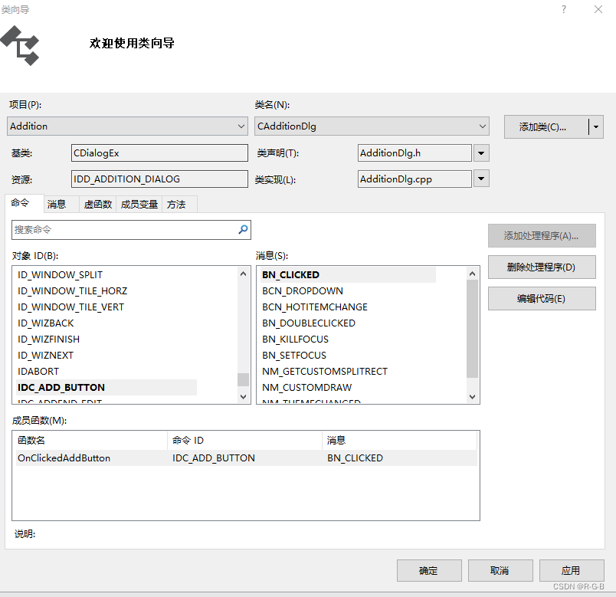Select ID_WINDOW_TILE_VERT in object ID list

[x=70, y=307]
